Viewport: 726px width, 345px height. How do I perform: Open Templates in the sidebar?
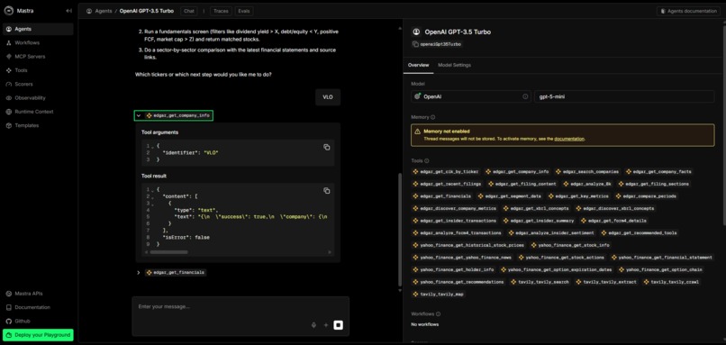38,125
